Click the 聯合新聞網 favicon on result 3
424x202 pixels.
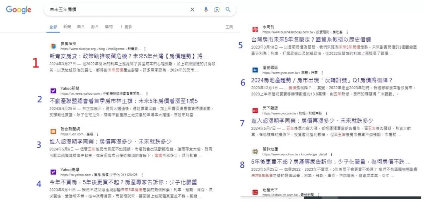coord(53,131)
